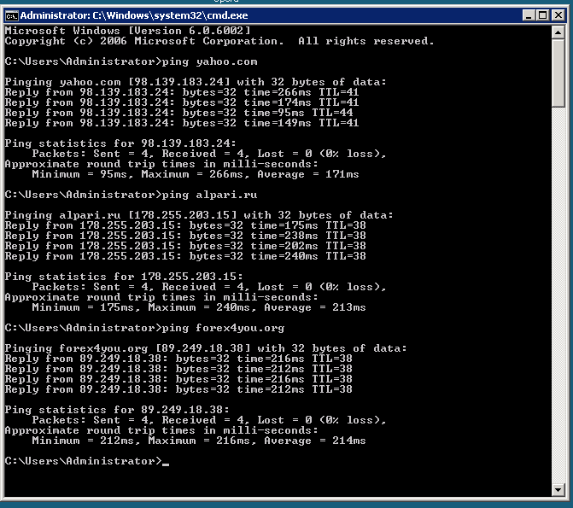Click the alpari reply with time=240ms
573x508 pixels.
click(x=185, y=256)
